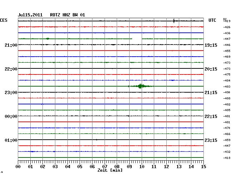Click the DC offset value -470
This screenshot has width=232, height=176.
(227, 128)
